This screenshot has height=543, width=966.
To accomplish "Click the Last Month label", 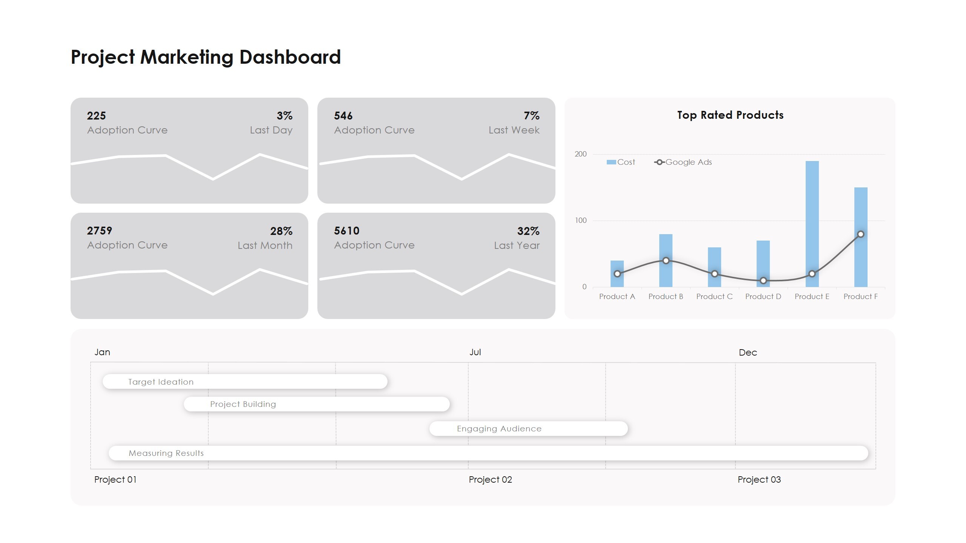I will [265, 245].
